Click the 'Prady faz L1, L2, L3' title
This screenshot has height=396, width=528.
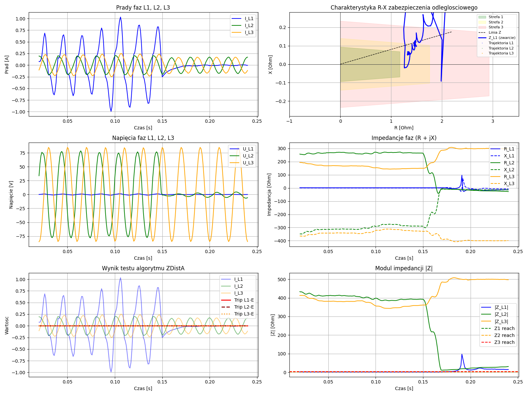[x=143, y=8]
